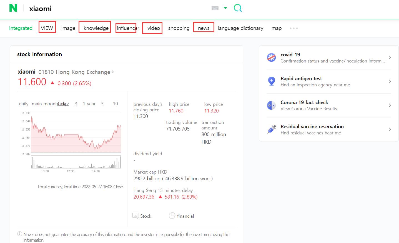Screen dimensions: 399x243
Task: Click the information icon beside Naver disclaimer
Action: tap(20, 234)
